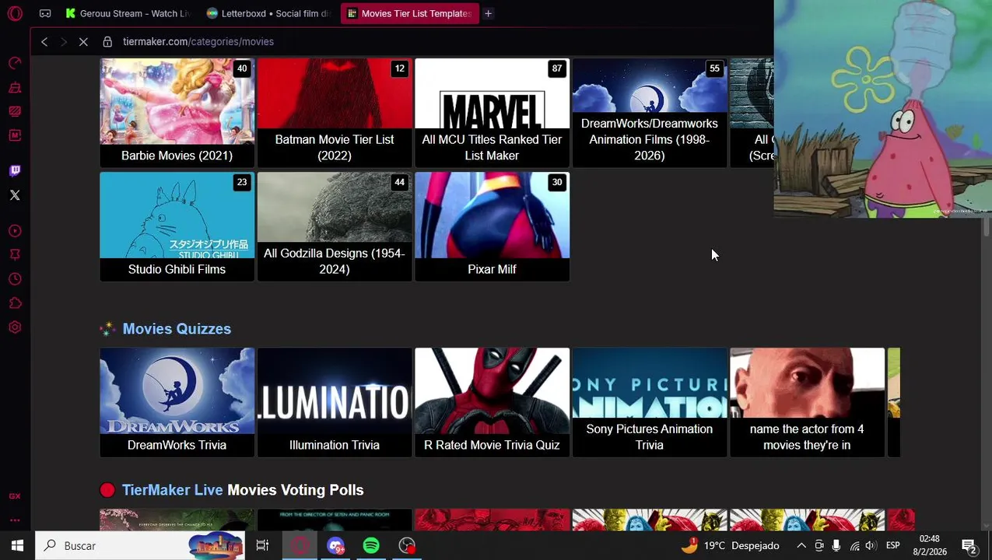The image size is (992, 560).
Task: Go back to the previous page
Action: pyautogui.click(x=44, y=42)
